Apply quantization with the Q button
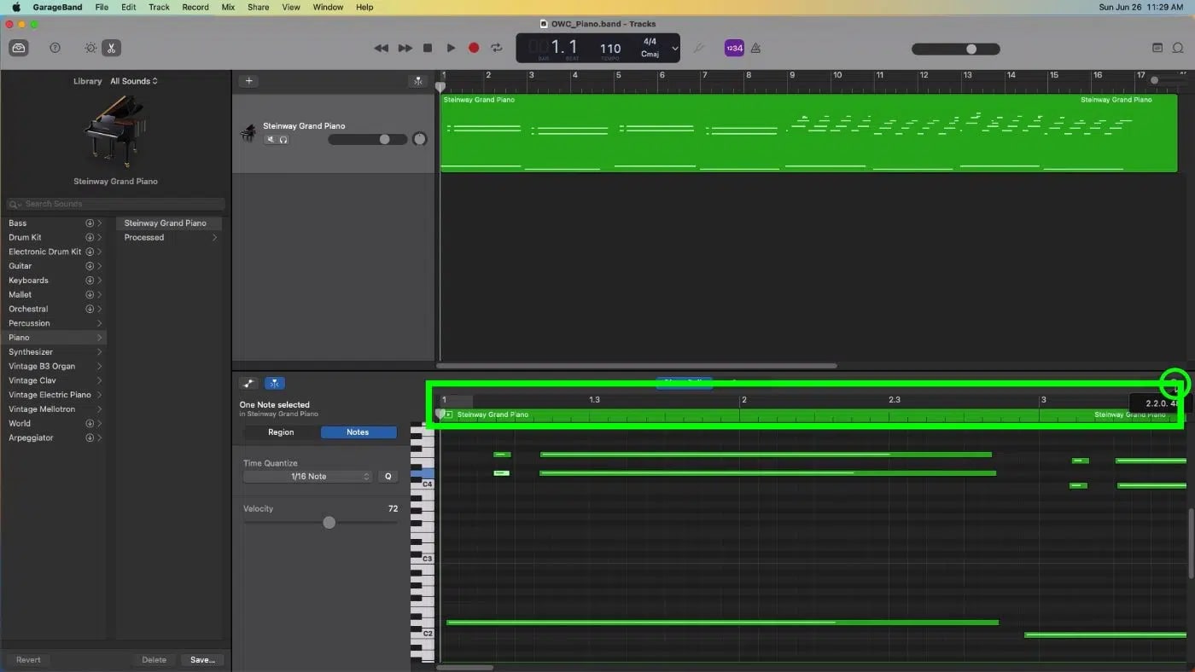The width and height of the screenshot is (1195, 672). (388, 476)
